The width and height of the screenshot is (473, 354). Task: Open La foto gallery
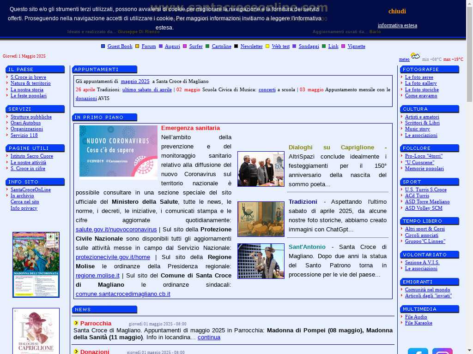tap(420, 83)
